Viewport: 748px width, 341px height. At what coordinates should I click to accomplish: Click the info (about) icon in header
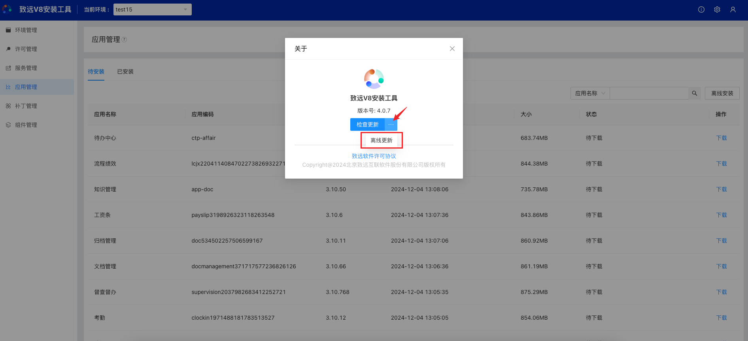tap(701, 9)
